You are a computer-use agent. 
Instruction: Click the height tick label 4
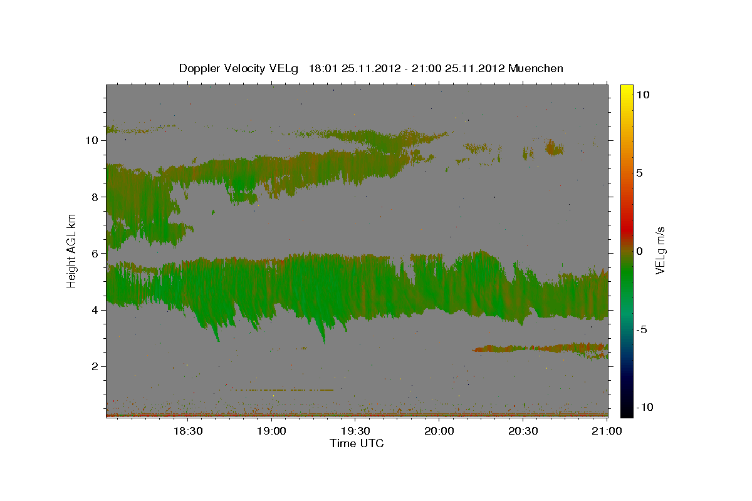coord(95,309)
